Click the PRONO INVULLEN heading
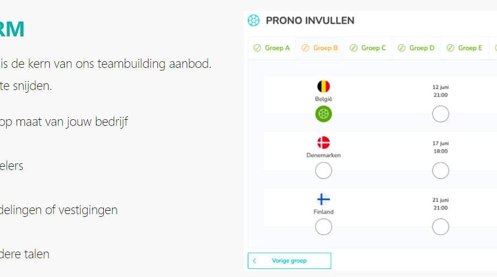This screenshot has height=277, width=497. [310, 20]
